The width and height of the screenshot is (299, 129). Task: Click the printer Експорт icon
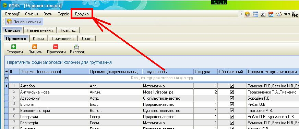76,47
